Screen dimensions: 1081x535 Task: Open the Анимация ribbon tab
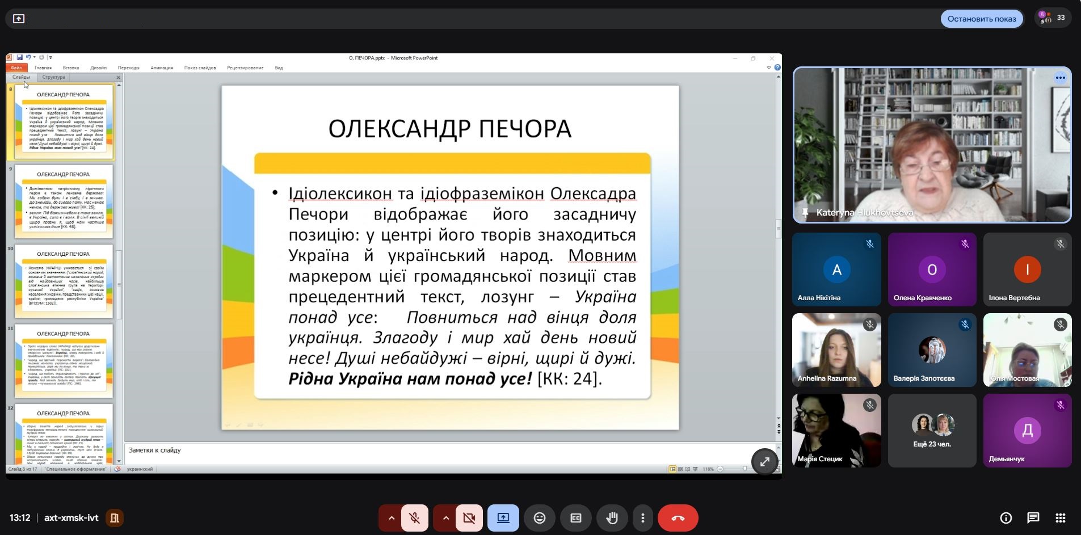162,68
